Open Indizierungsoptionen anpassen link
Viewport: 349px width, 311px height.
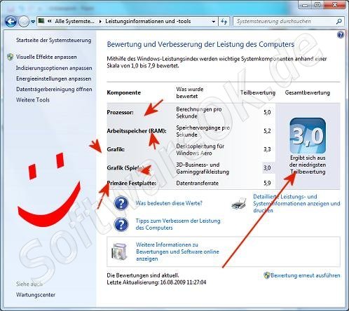tap(54, 68)
